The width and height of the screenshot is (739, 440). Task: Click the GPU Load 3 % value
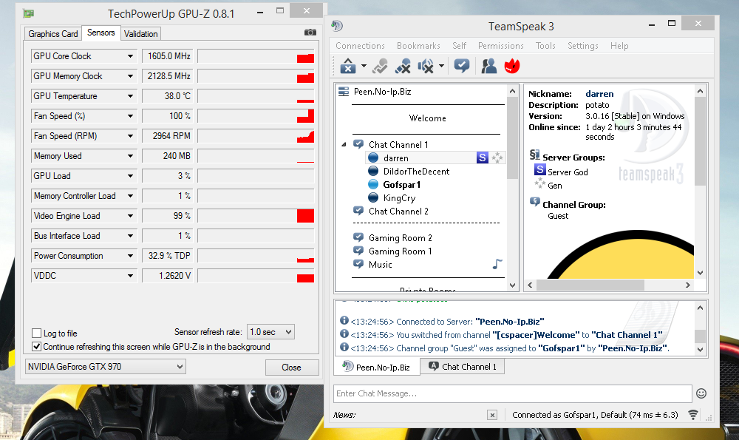click(167, 176)
